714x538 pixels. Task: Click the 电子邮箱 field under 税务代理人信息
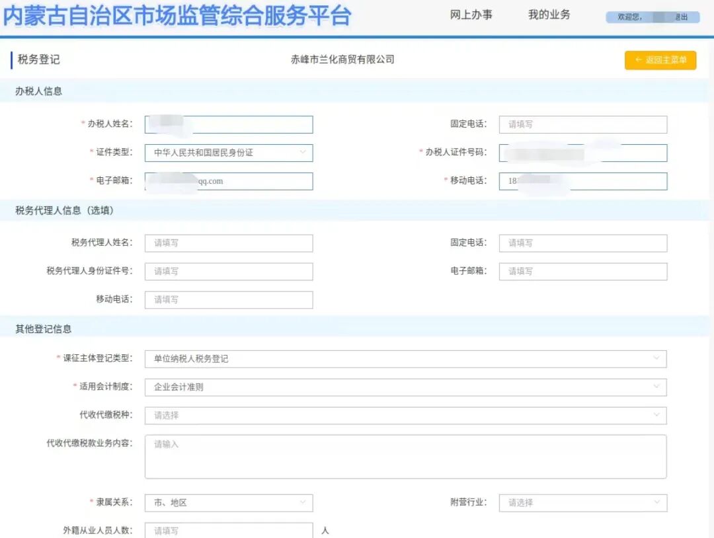[x=582, y=271]
